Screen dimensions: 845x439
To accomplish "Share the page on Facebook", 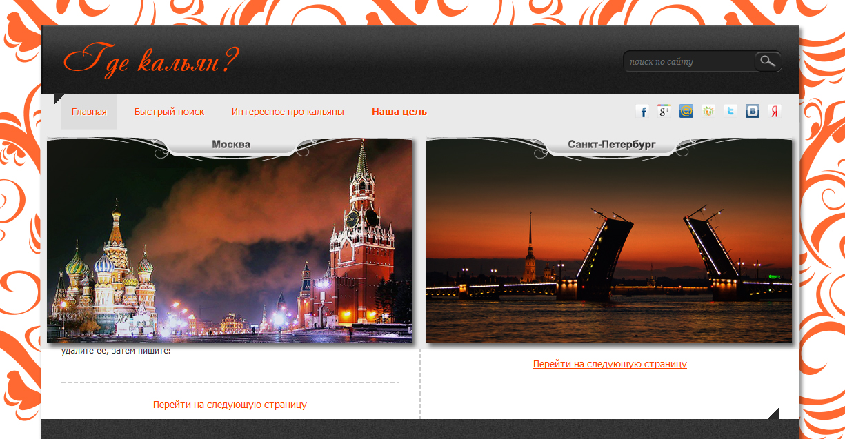I will pos(642,111).
